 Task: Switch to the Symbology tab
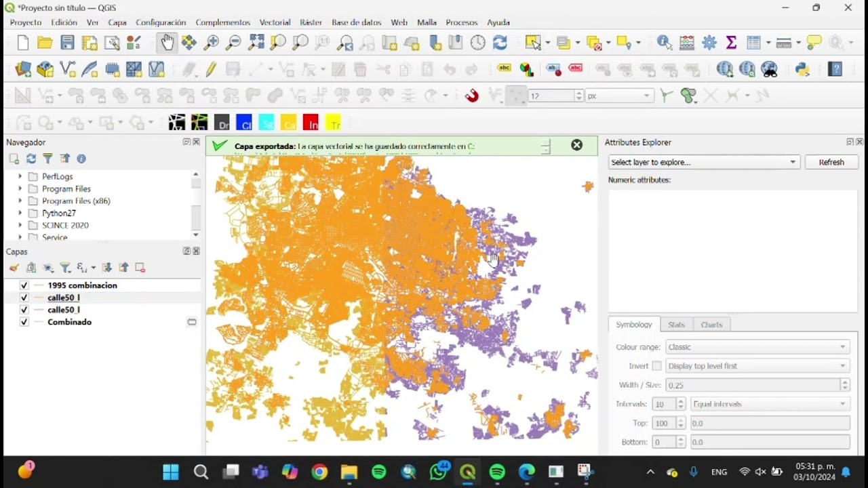(x=634, y=325)
